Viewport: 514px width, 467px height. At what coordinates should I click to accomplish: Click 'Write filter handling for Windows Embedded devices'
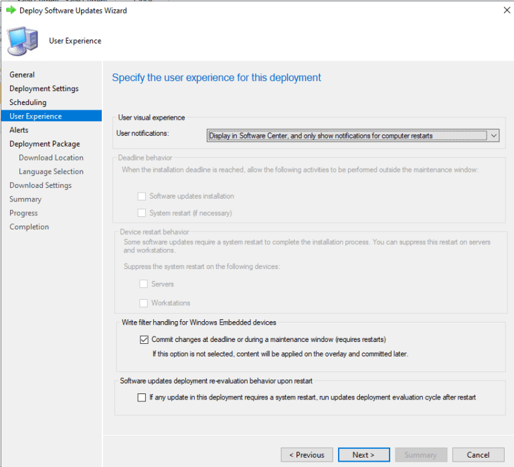click(199, 322)
